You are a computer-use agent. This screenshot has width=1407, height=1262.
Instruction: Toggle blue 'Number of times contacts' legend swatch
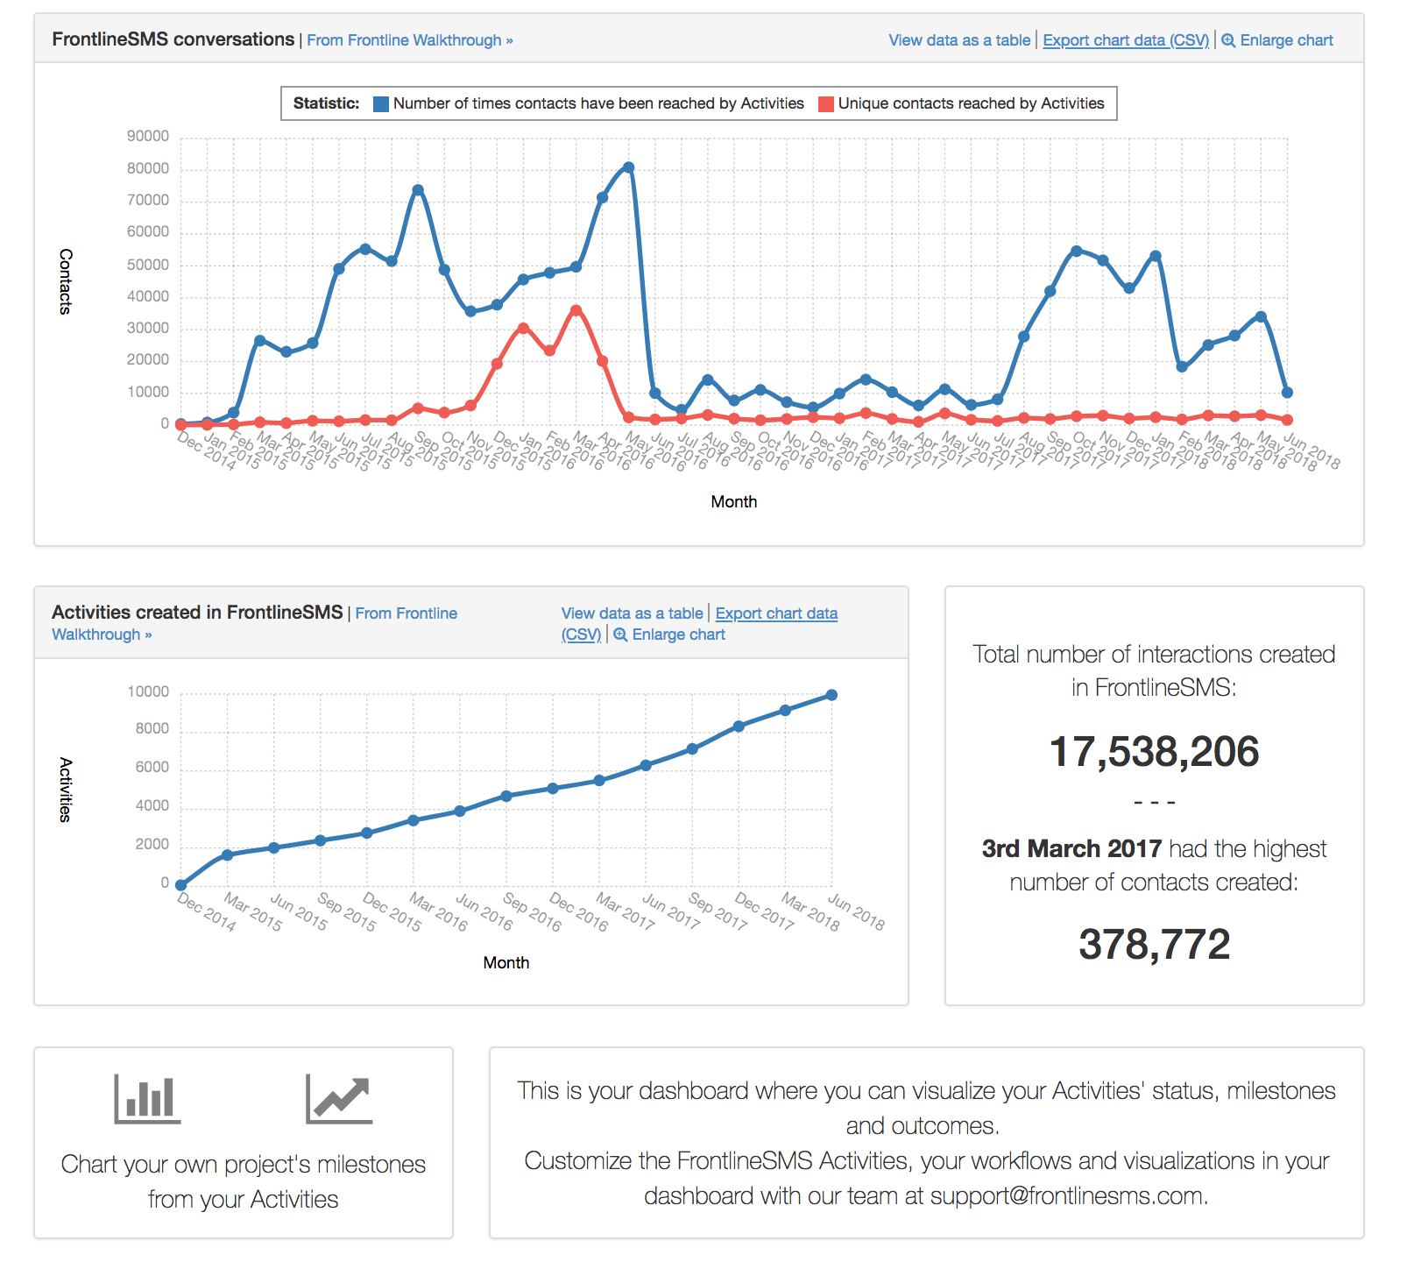click(381, 104)
